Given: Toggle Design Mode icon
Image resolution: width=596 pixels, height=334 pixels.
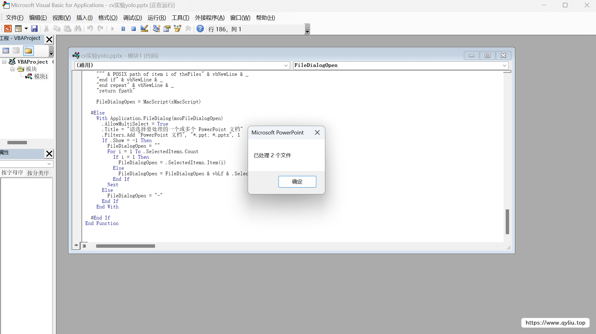Looking at the screenshot, I should [144, 29].
